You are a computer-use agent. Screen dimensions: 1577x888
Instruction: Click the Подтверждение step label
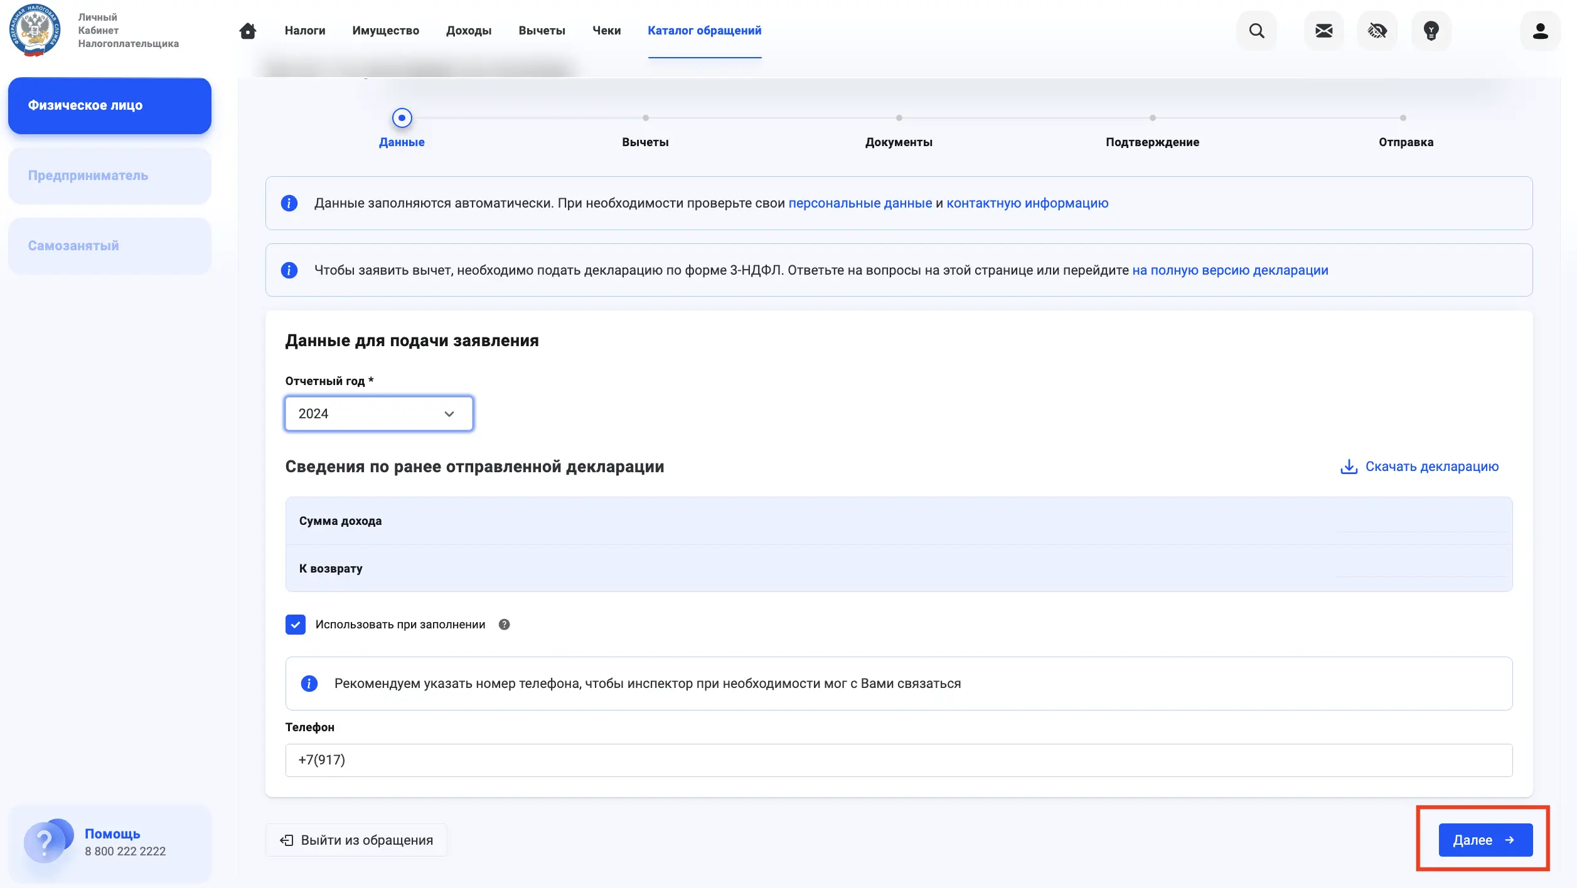(1152, 142)
